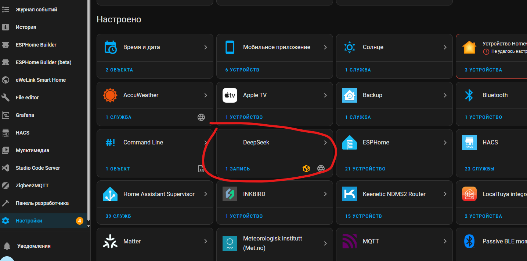
Task: Click the ESPHome card house icon
Action: pyautogui.click(x=350, y=143)
